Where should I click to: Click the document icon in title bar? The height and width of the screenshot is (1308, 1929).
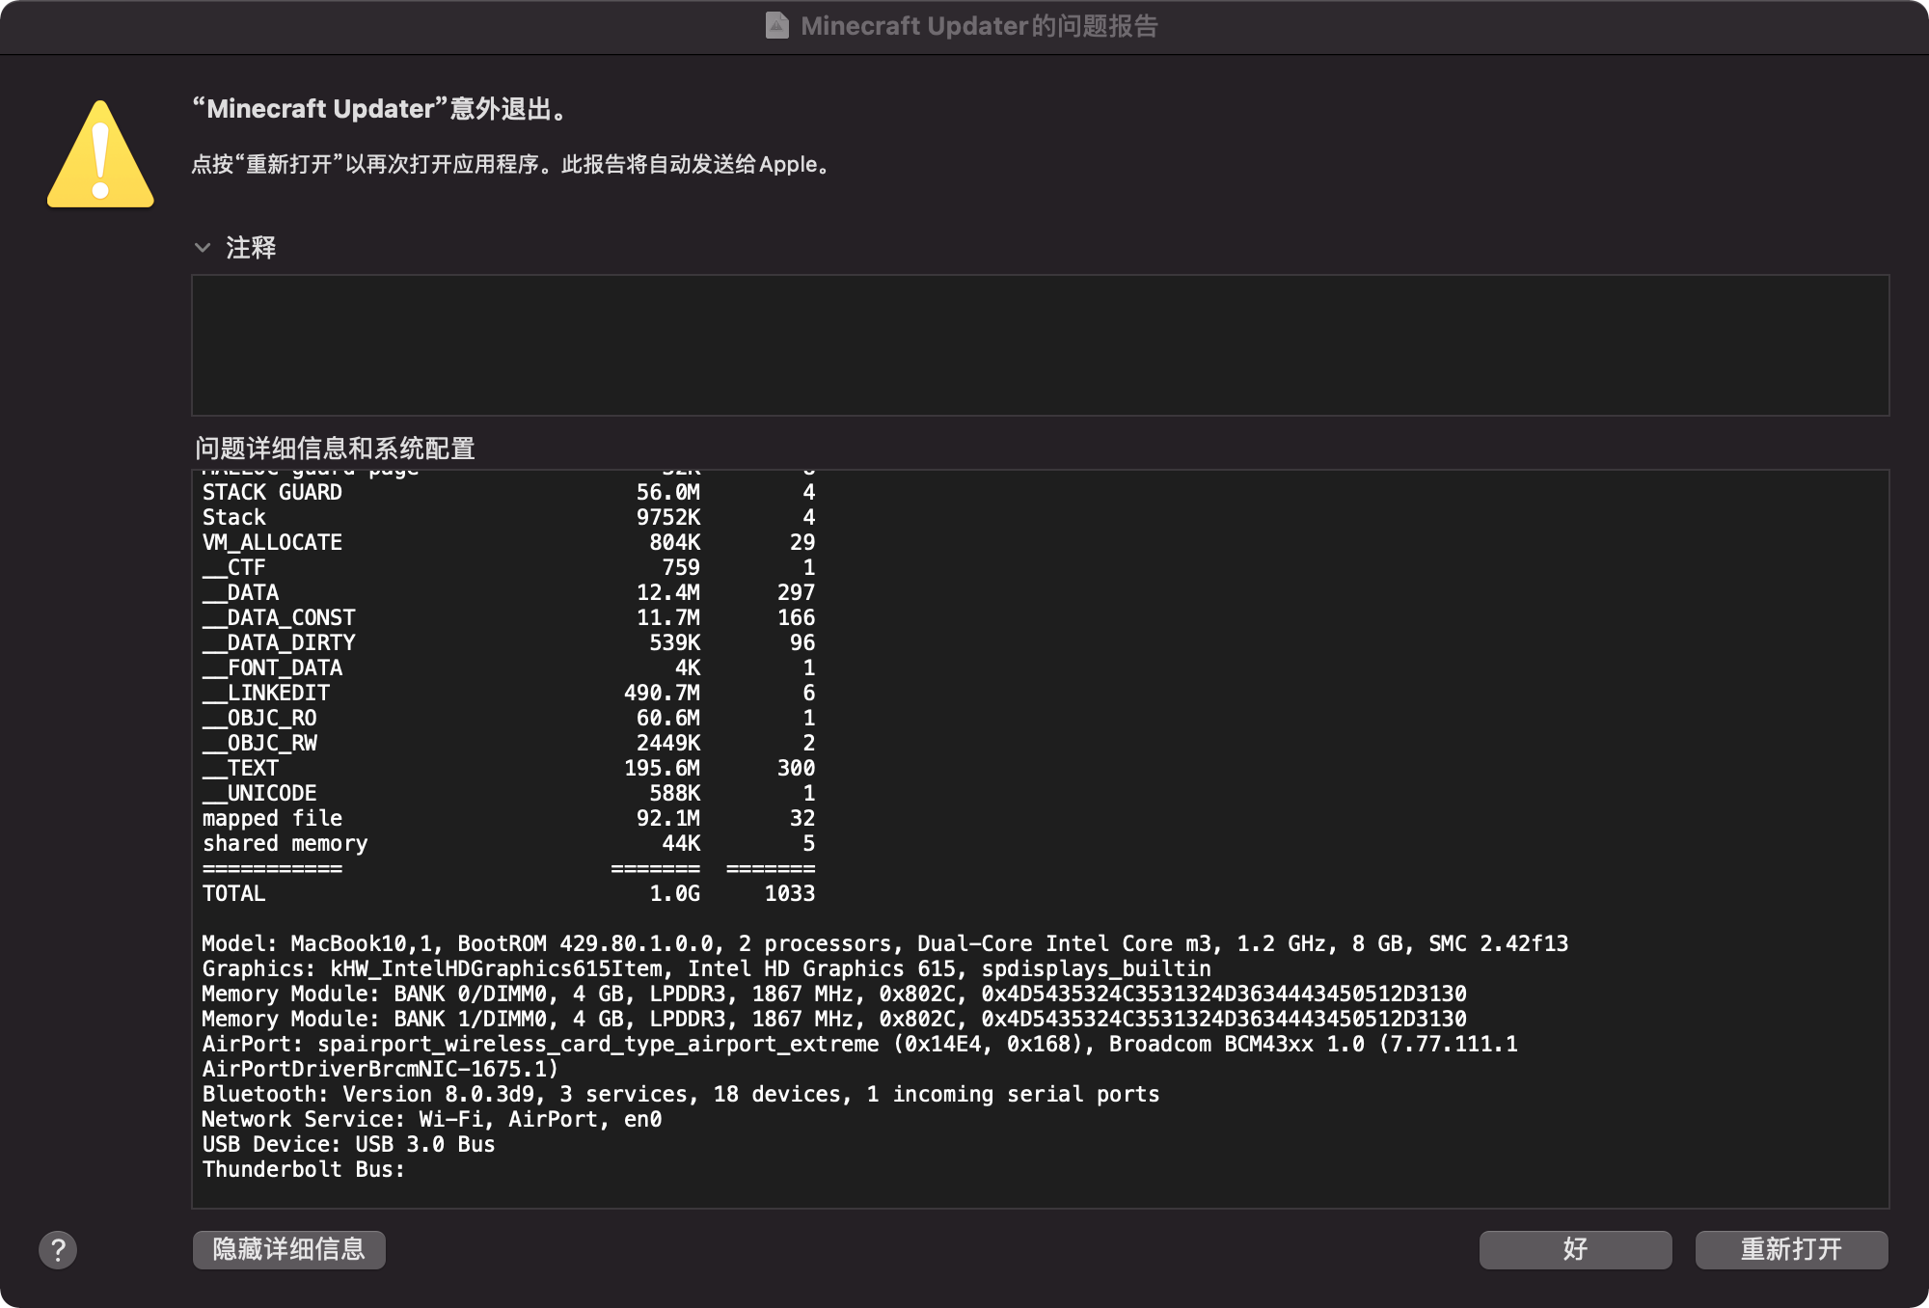(776, 26)
